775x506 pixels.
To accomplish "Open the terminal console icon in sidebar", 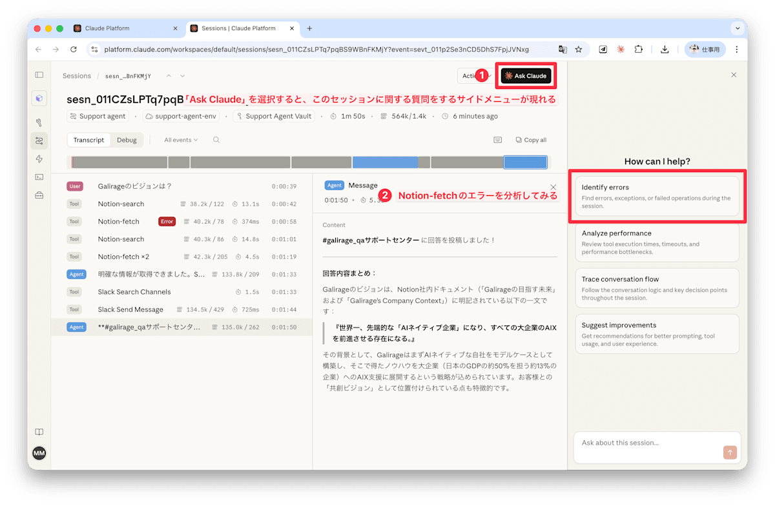I will (x=39, y=177).
